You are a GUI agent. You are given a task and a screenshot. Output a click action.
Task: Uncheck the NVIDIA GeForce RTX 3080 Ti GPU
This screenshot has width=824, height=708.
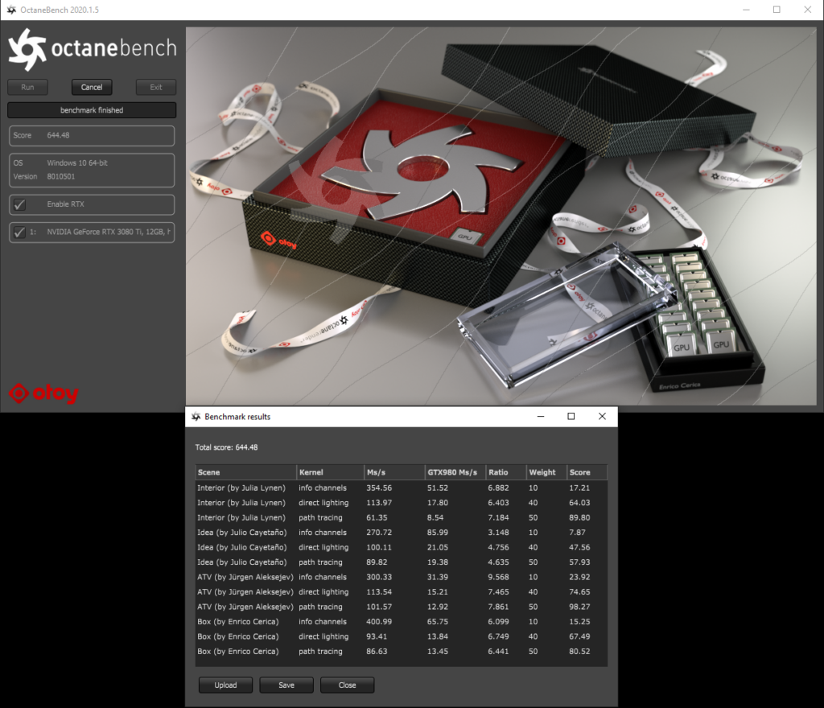coord(20,233)
